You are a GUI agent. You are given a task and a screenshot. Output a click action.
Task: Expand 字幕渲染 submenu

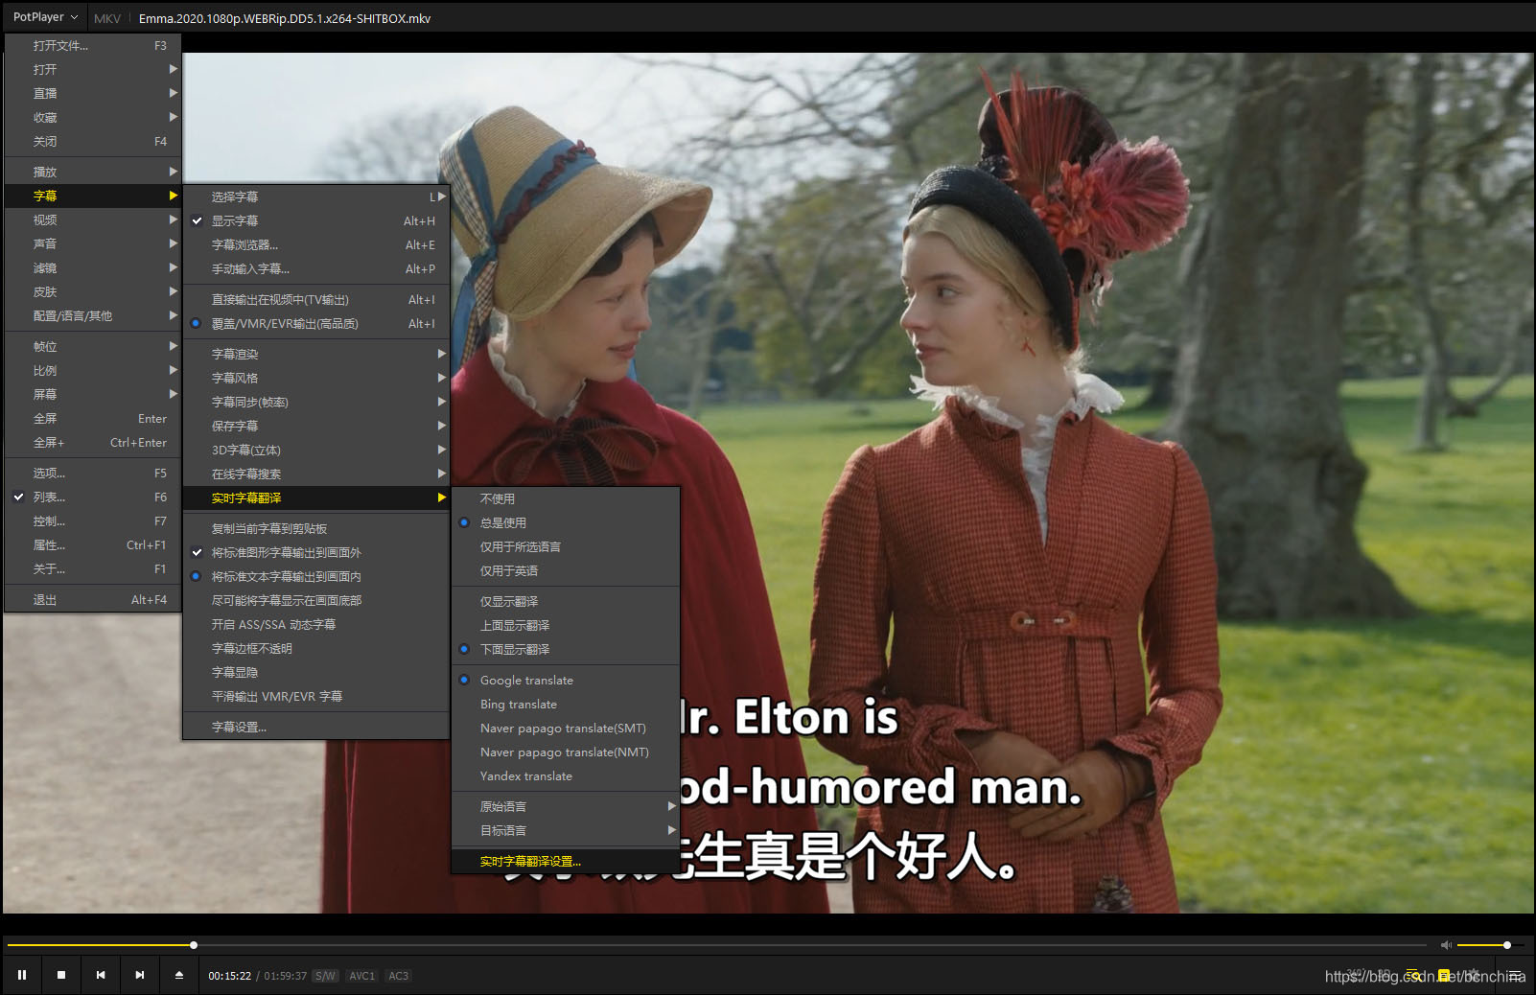coord(316,354)
